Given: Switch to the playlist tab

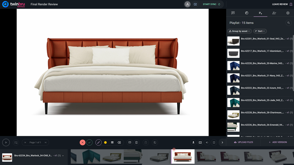Looking at the screenshot, I should 261,13.
